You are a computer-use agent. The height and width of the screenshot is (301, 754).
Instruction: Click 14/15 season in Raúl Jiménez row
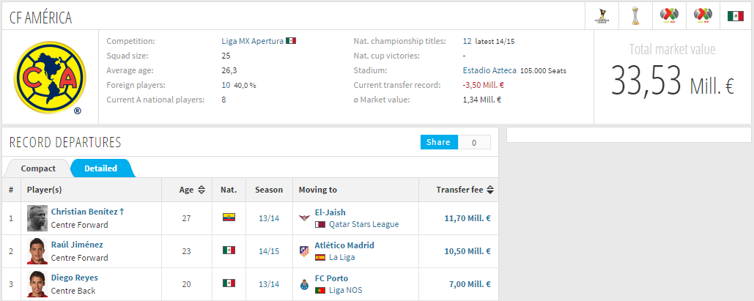click(x=269, y=251)
